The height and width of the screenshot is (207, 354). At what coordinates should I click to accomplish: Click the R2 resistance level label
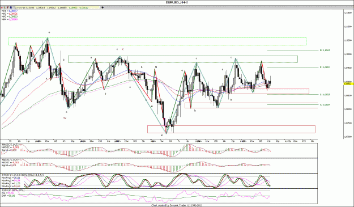click(x=325, y=50)
